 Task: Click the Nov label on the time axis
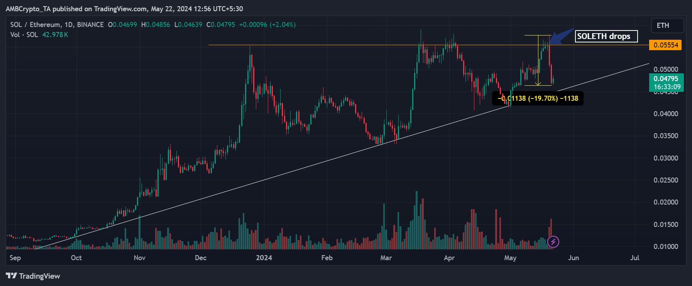[x=140, y=258]
